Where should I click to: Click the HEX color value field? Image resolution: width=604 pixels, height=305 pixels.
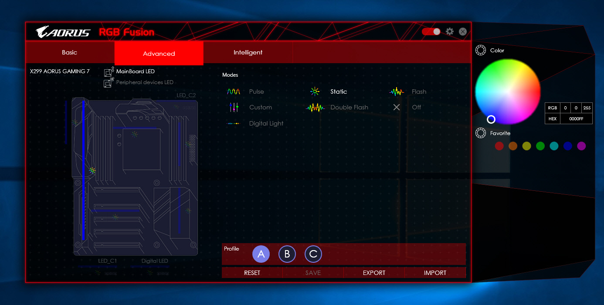click(576, 119)
